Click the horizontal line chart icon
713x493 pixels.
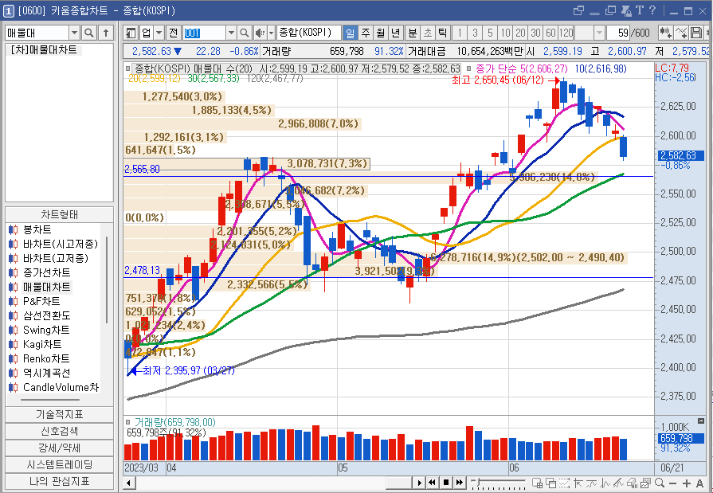[x=592, y=483]
